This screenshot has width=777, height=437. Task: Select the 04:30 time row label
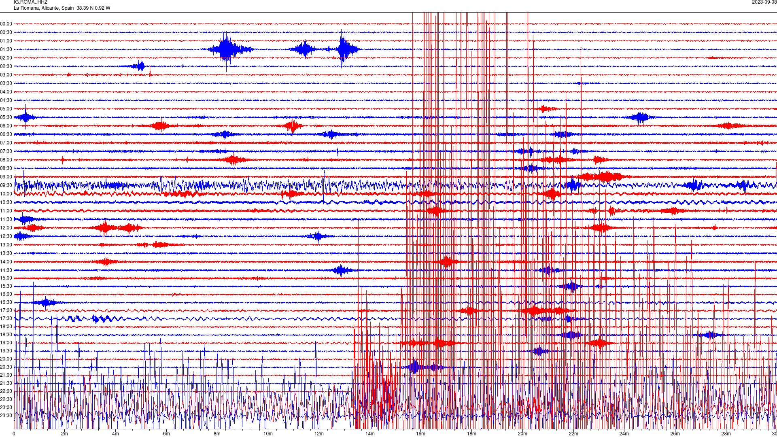[6, 100]
